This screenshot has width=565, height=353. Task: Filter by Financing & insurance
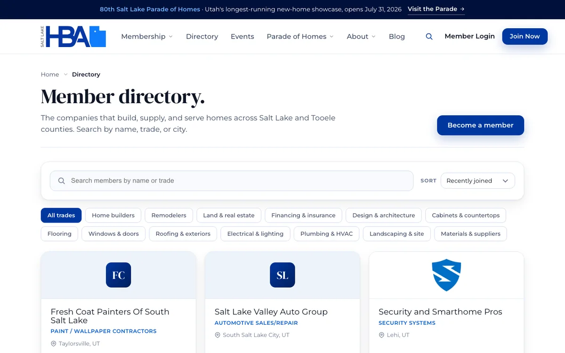(304, 215)
